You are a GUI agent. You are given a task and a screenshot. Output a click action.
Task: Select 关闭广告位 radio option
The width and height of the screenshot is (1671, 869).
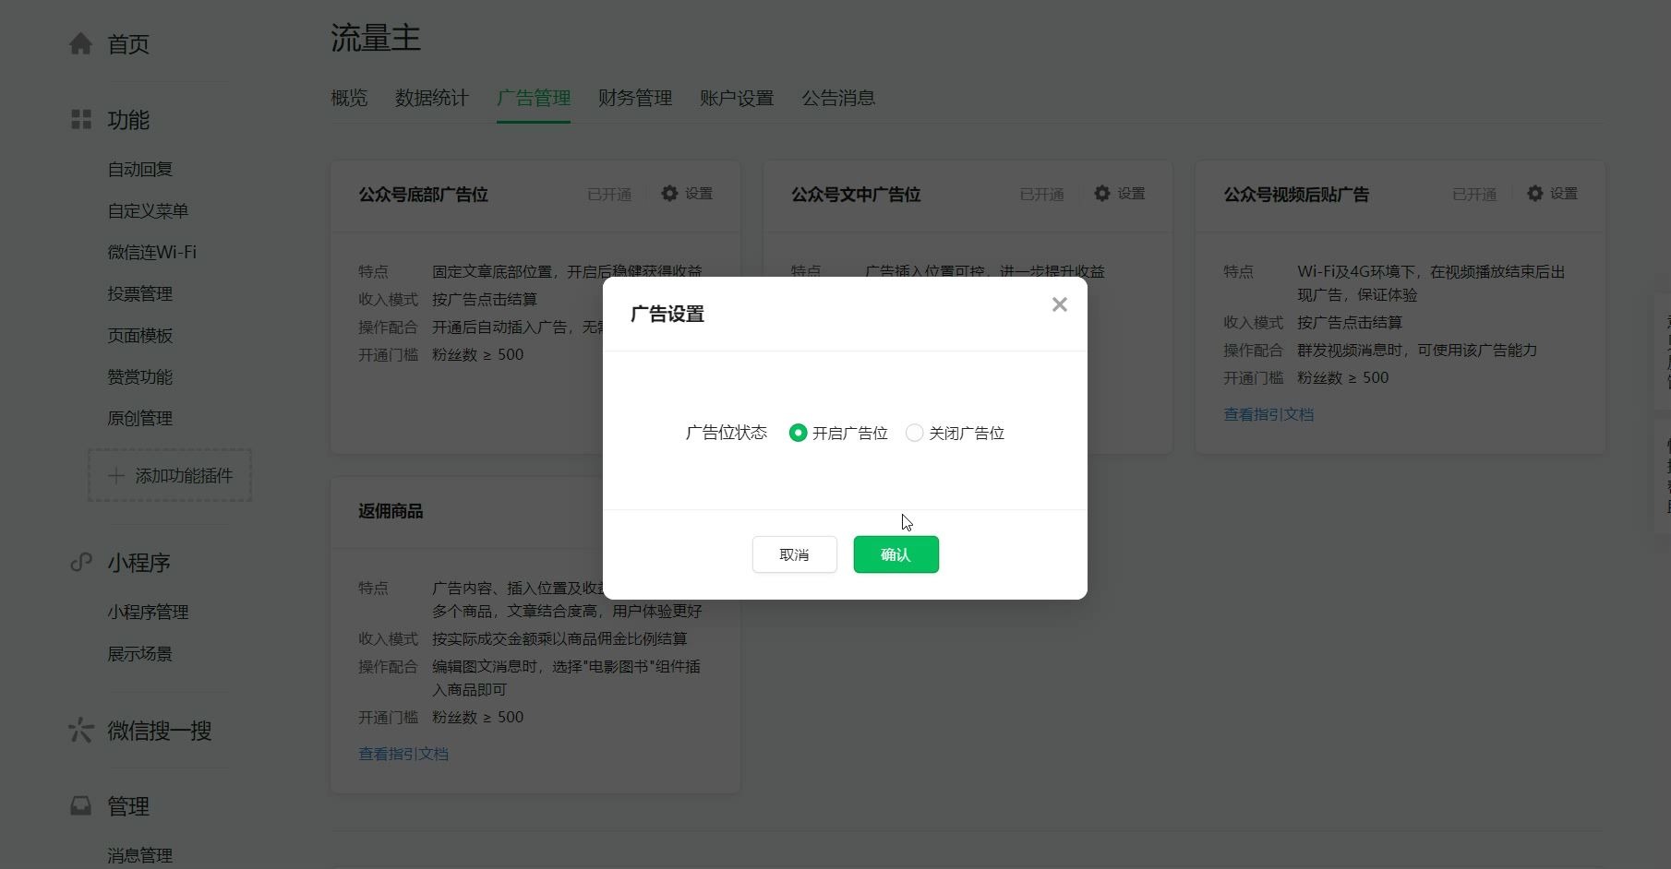pyautogui.click(x=914, y=433)
